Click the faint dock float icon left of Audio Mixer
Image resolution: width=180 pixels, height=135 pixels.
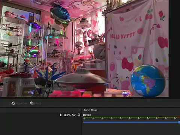pyautogui.click(x=79, y=110)
